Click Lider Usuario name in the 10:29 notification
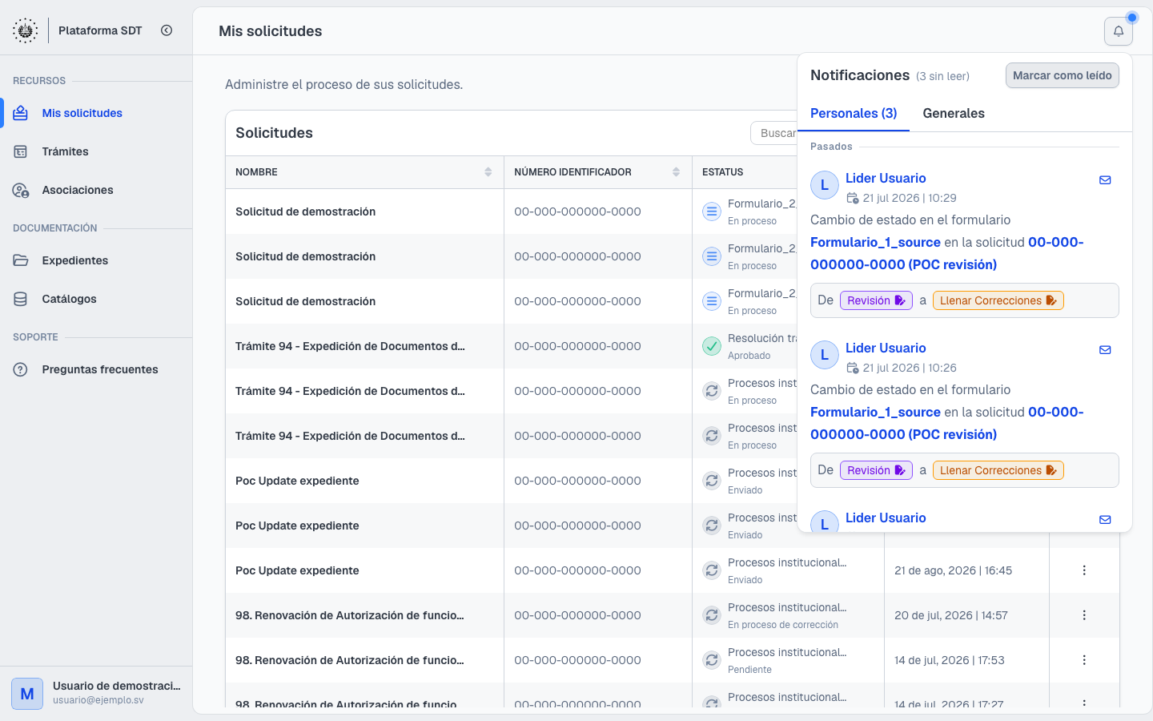The image size is (1153, 721). [x=886, y=179]
